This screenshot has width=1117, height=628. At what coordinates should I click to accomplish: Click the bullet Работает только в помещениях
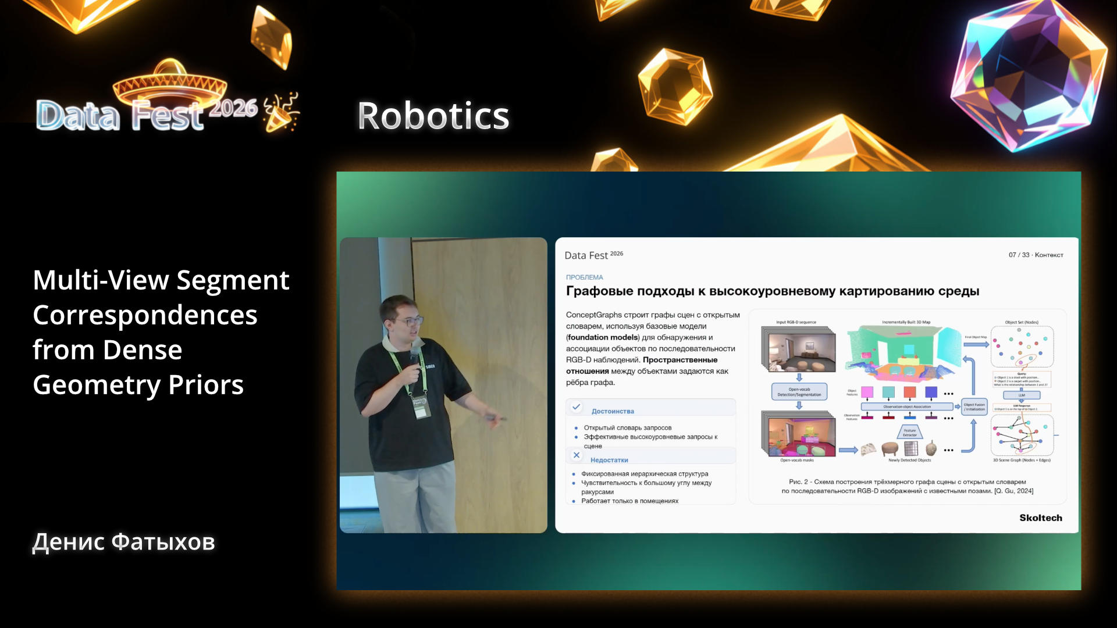click(629, 501)
